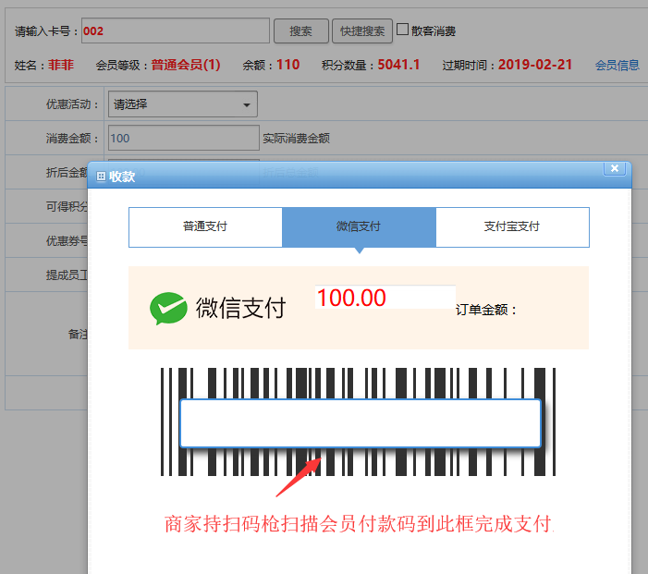The height and width of the screenshot is (574, 648).
Task: Switch to the 普通支付 tab
Action: [x=205, y=226]
